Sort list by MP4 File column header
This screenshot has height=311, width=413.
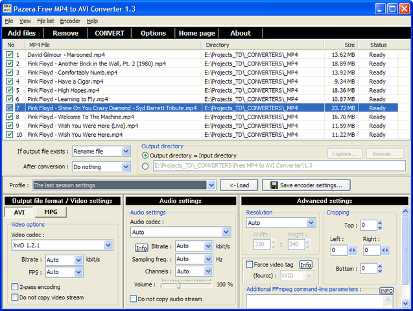click(x=113, y=45)
